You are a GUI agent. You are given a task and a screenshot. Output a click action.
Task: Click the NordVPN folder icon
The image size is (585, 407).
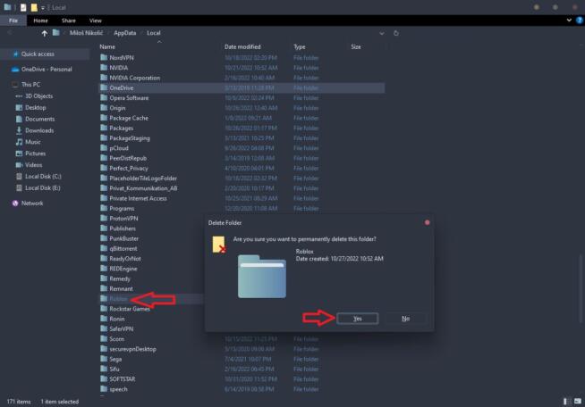point(103,57)
